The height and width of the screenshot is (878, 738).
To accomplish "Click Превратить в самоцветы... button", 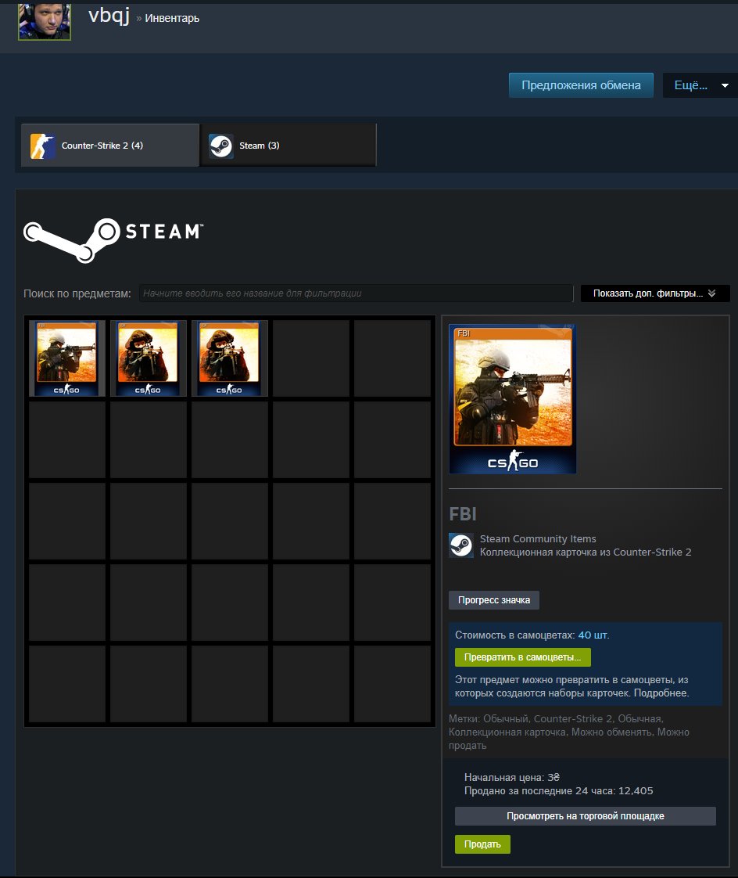I will click(522, 657).
